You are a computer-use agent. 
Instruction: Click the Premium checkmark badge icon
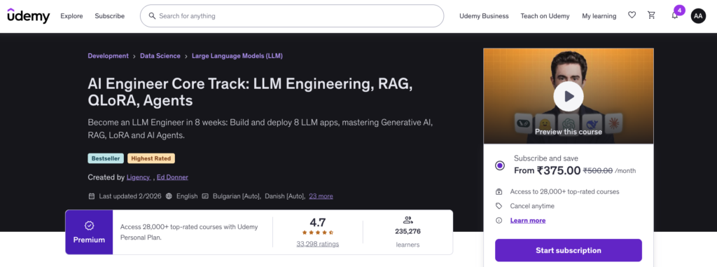coord(89,226)
